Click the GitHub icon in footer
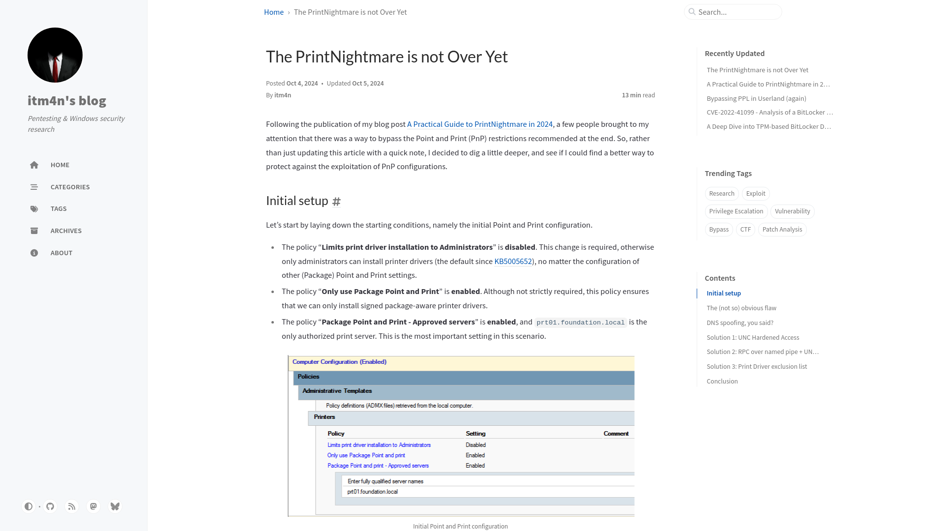Image resolution: width=944 pixels, height=531 pixels. (50, 506)
